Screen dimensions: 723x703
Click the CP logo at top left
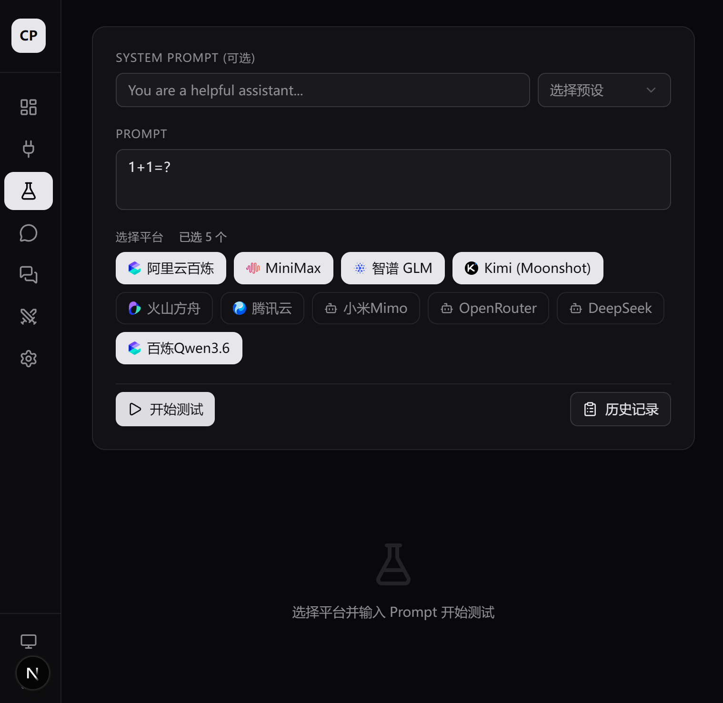29,36
